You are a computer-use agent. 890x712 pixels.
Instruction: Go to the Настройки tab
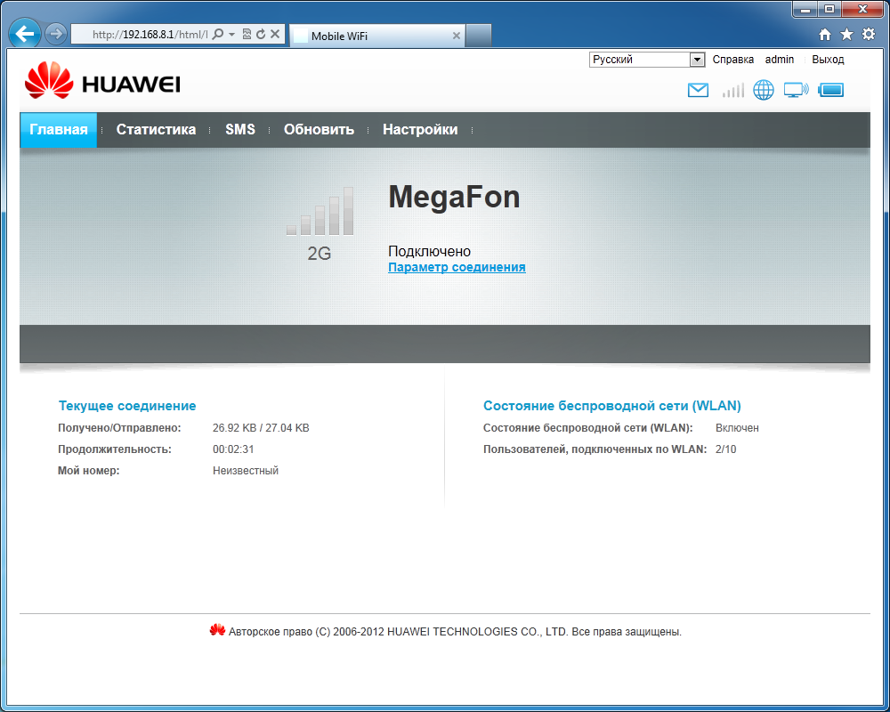(420, 129)
